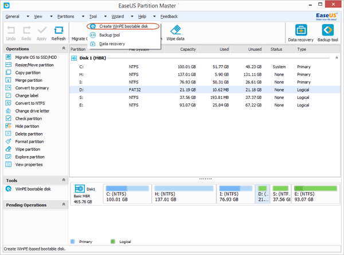The image size is (344, 255).
Task: Select the H: (NTFS) 137.01 GB block
Action: tap(184, 194)
